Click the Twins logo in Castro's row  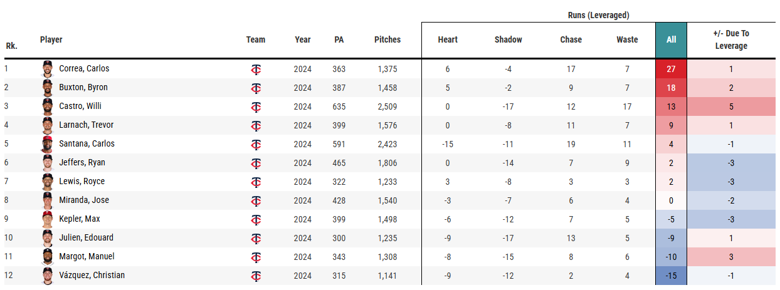(256, 106)
